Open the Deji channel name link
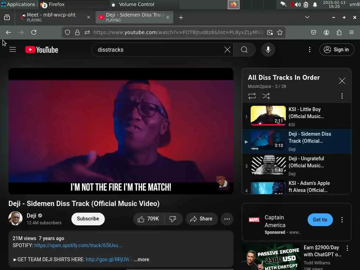 click(31, 216)
